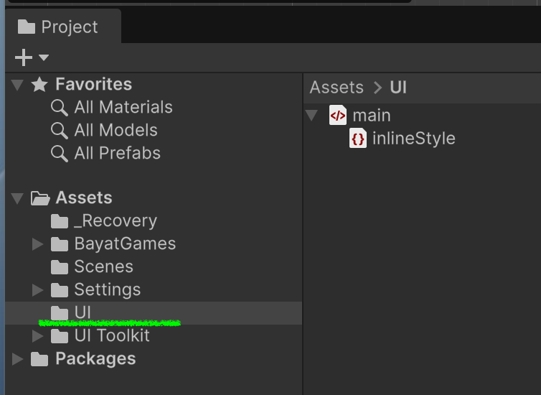Click the All Prefabs search icon
The image size is (541, 395).
pyautogui.click(x=60, y=154)
